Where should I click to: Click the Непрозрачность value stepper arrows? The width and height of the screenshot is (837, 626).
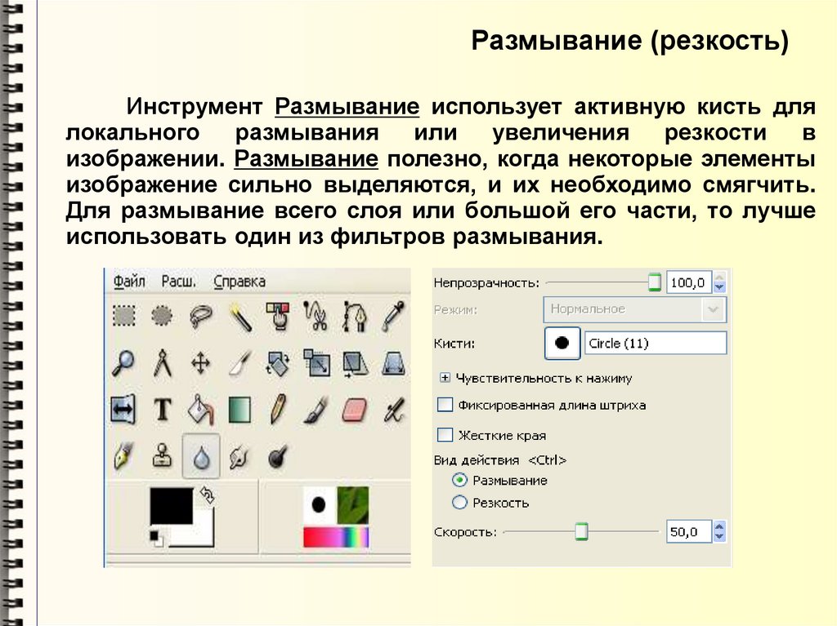click(719, 282)
